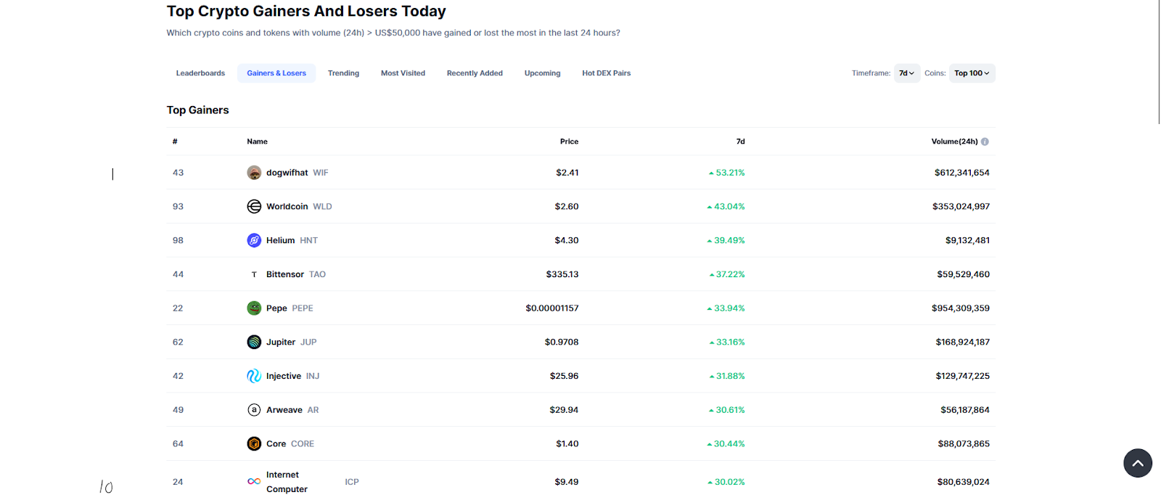Click the Bittensor T logo
Viewport: 1161px width, 500px height.
pos(254,274)
